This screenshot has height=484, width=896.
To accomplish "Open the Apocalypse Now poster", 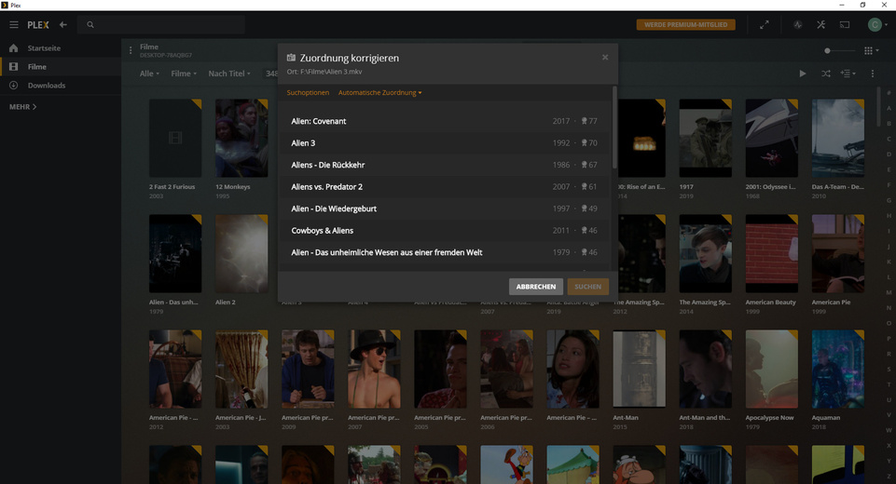I will [x=772, y=369].
